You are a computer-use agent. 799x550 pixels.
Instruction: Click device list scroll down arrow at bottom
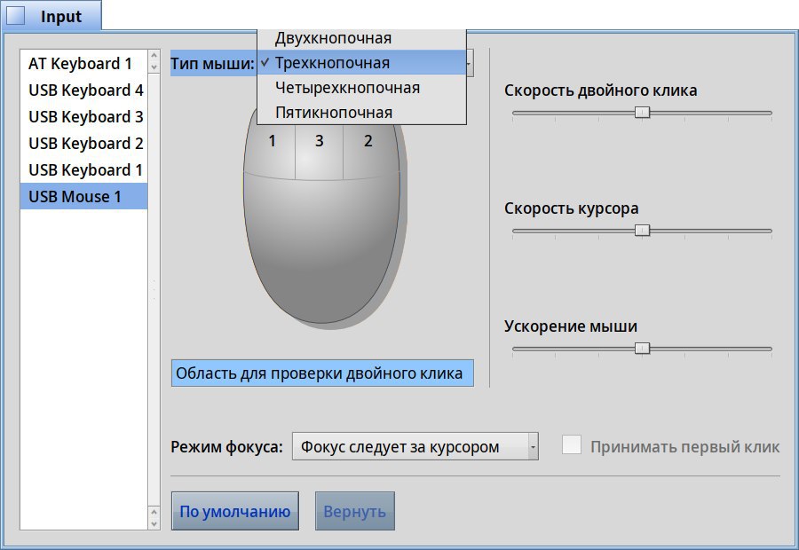pos(154,524)
